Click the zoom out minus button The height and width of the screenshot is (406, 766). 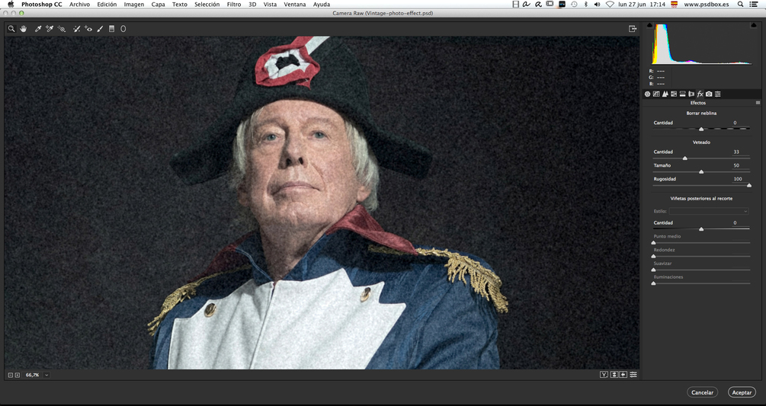11,375
